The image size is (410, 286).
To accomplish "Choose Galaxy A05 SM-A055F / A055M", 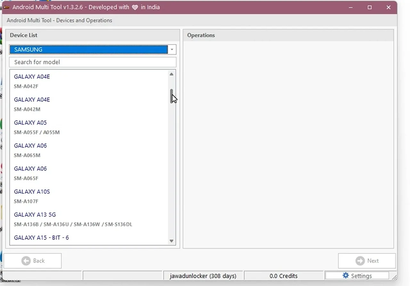I will point(89,127).
